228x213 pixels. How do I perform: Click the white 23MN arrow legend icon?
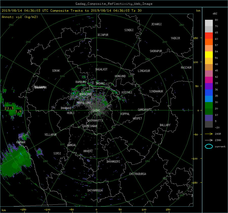click(x=209, y=140)
